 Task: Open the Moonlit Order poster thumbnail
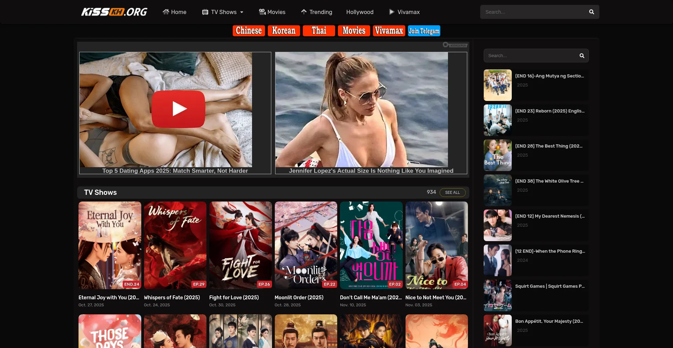pos(306,245)
